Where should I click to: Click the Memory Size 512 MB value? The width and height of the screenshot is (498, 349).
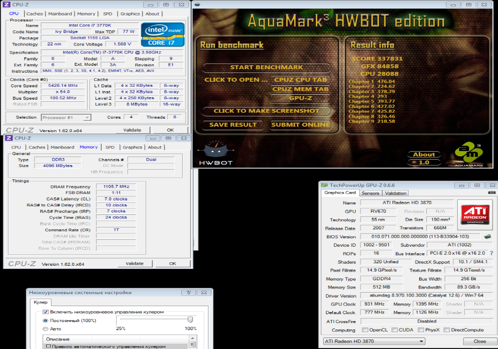[x=381, y=287]
